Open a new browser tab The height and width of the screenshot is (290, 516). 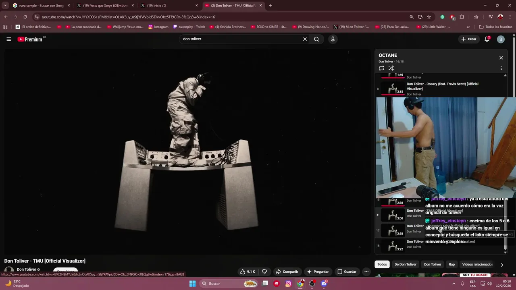[x=270, y=6]
